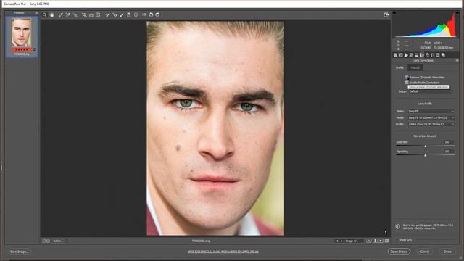The height and width of the screenshot is (261, 464).
Task: Select the White Balance eyedropper tool
Action: click(61, 14)
